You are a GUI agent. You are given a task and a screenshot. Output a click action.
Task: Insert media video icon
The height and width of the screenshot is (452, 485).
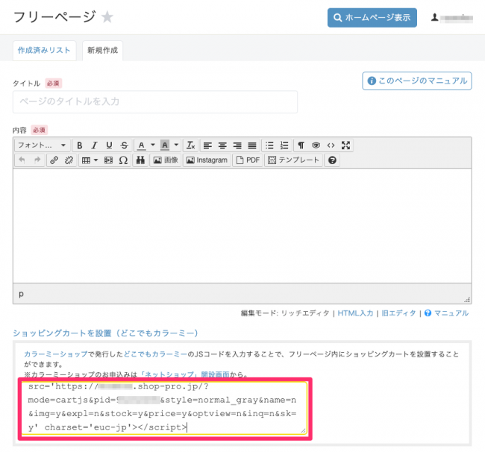(109, 160)
